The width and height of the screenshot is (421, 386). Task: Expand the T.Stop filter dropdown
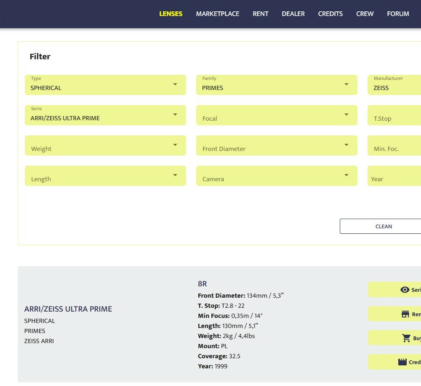(394, 115)
